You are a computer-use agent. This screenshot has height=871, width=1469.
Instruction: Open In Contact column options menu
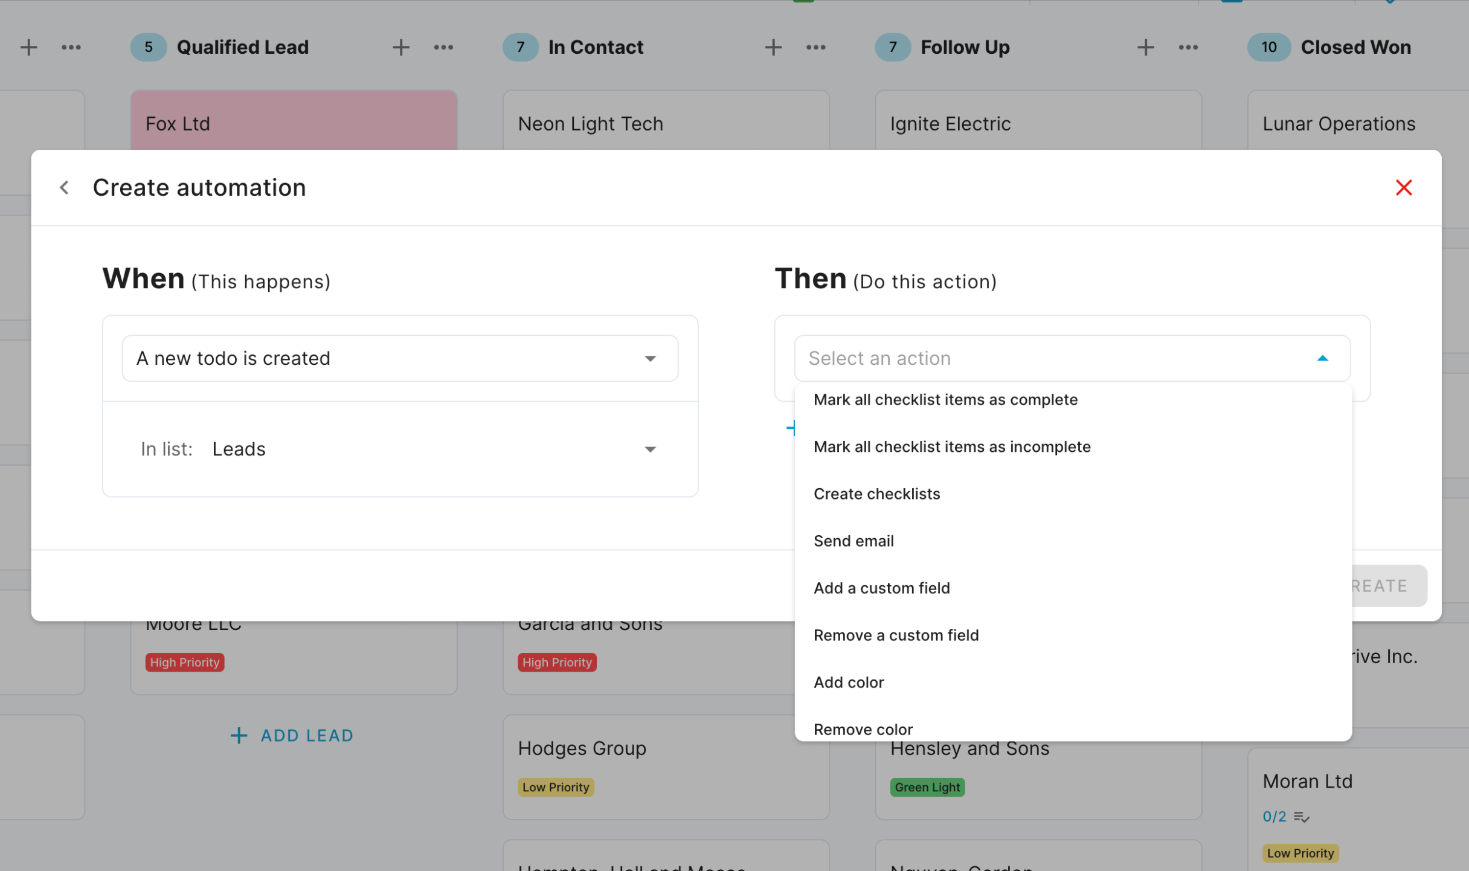coord(815,47)
